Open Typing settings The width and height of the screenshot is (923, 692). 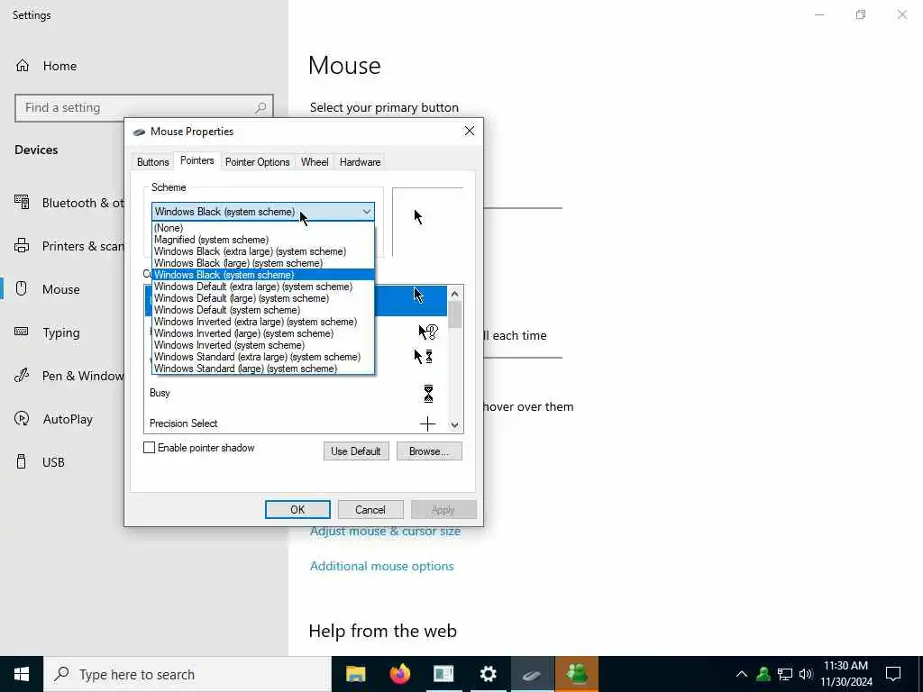[47, 332]
